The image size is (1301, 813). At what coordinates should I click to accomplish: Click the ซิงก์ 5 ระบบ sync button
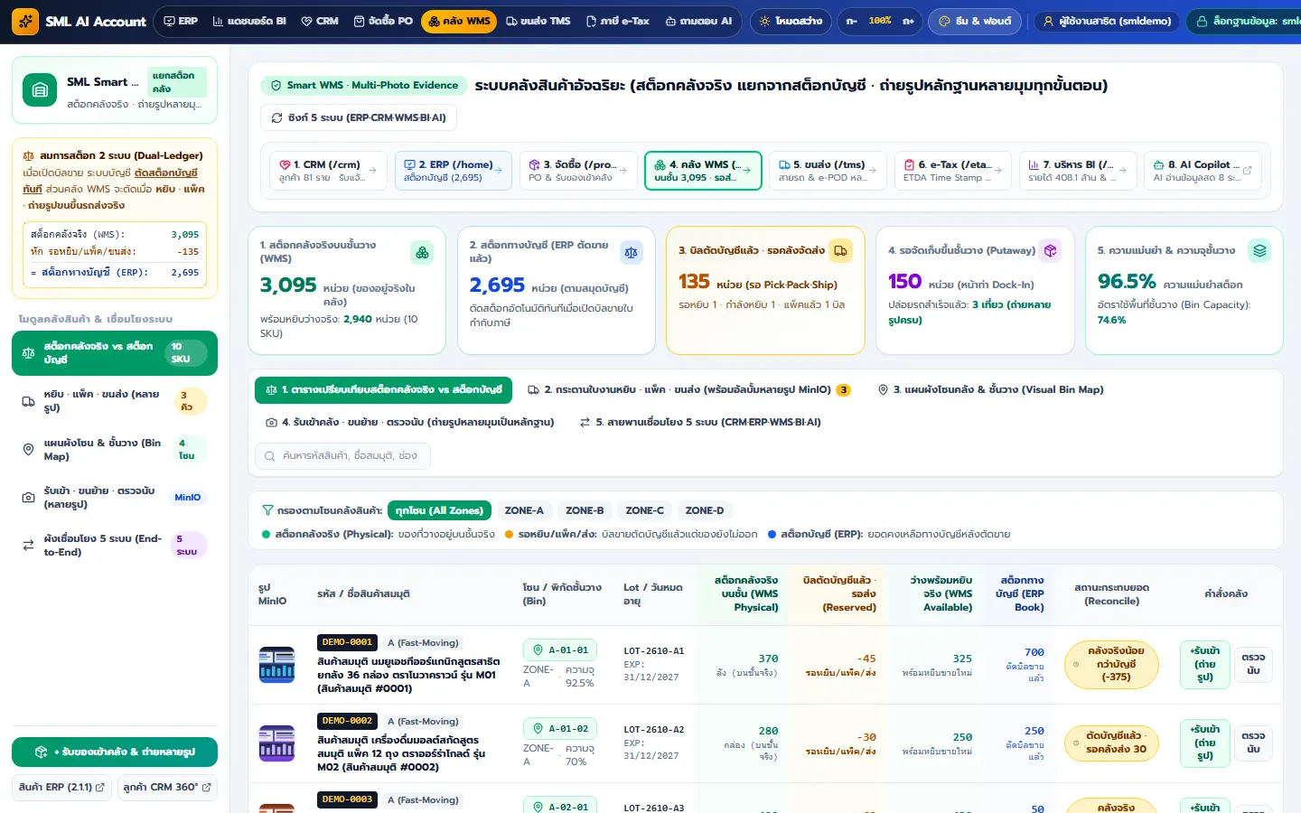[x=359, y=117]
